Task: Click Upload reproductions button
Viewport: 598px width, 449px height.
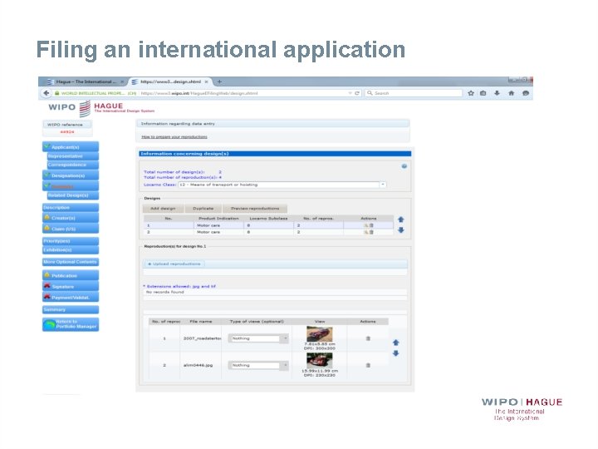Action: click(174, 264)
